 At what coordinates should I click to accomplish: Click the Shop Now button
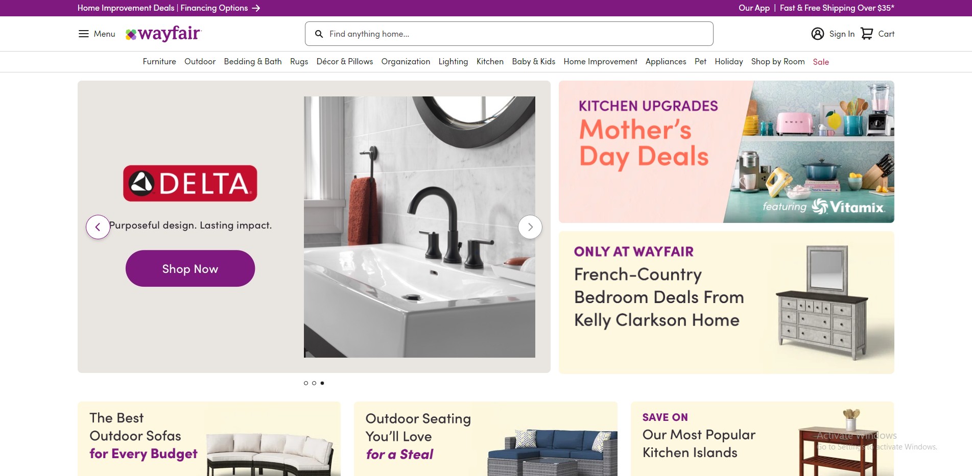190,268
